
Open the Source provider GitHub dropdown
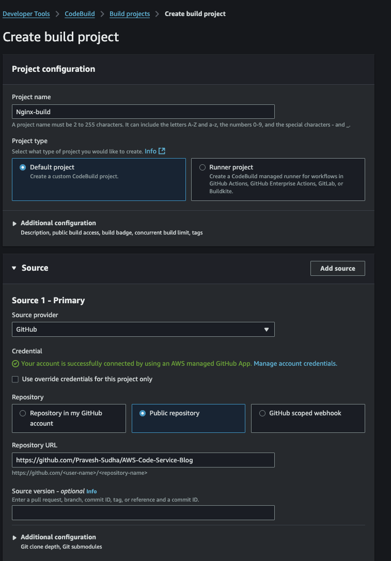[143, 330]
